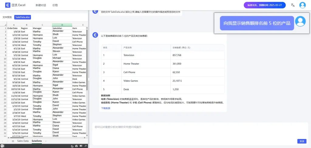Click the 匡优 Excel logo icon

pyautogui.click(x=8, y=5)
